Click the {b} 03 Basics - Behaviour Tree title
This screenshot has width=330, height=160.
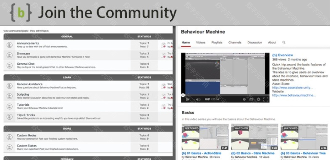click(x=303, y=153)
